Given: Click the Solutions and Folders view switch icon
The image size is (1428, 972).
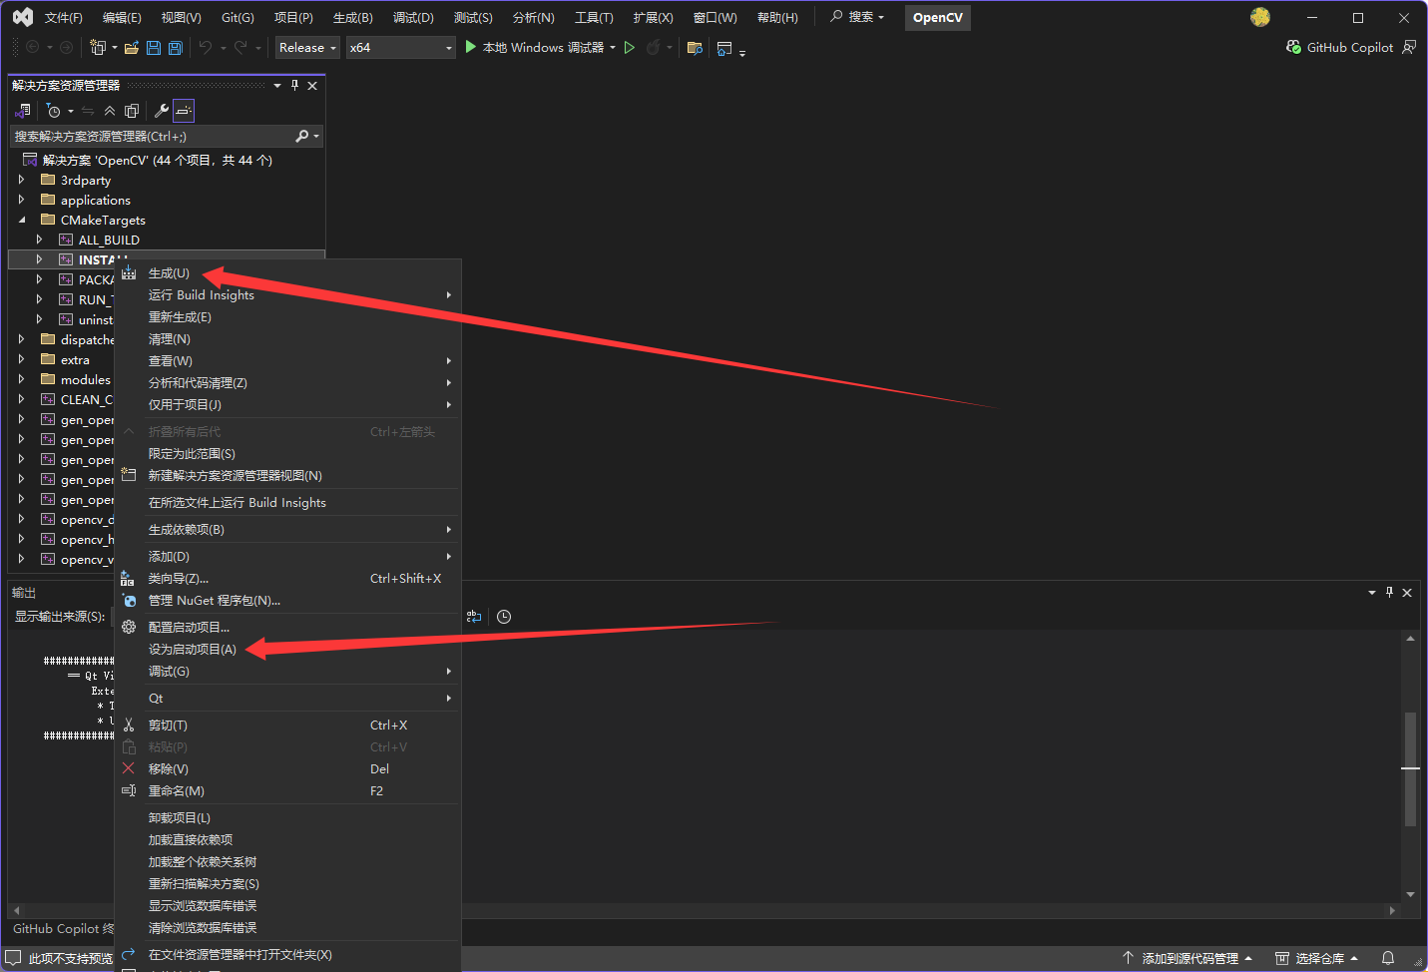Looking at the screenshot, I should click(24, 111).
